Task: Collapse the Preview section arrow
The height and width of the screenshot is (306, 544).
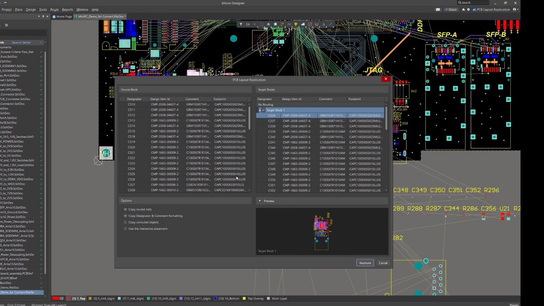Action: point(260,201)
